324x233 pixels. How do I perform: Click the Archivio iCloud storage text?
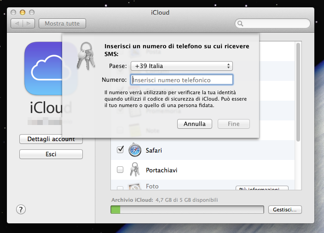[x=165, y=200]
